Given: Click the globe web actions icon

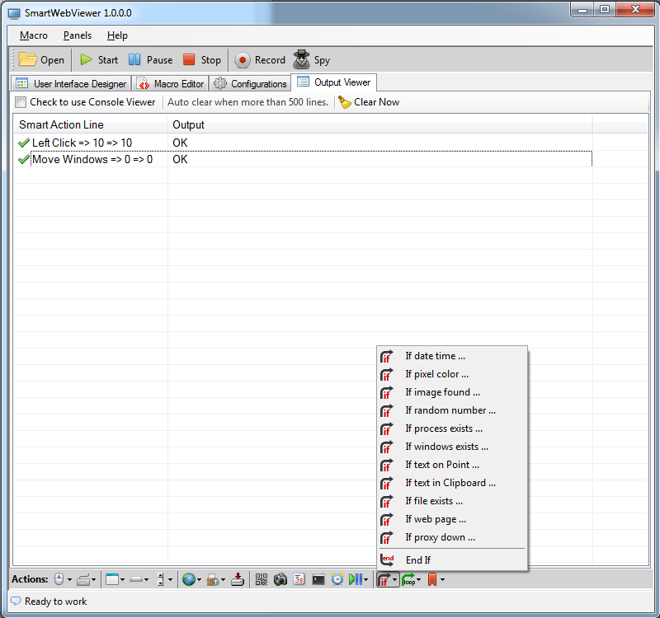Looking at the screenshot, I should [x=189, y=580].
